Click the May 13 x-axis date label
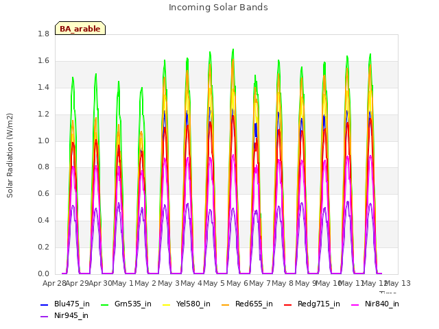This screenshot has width=439, height=329. tap(398, 283)
